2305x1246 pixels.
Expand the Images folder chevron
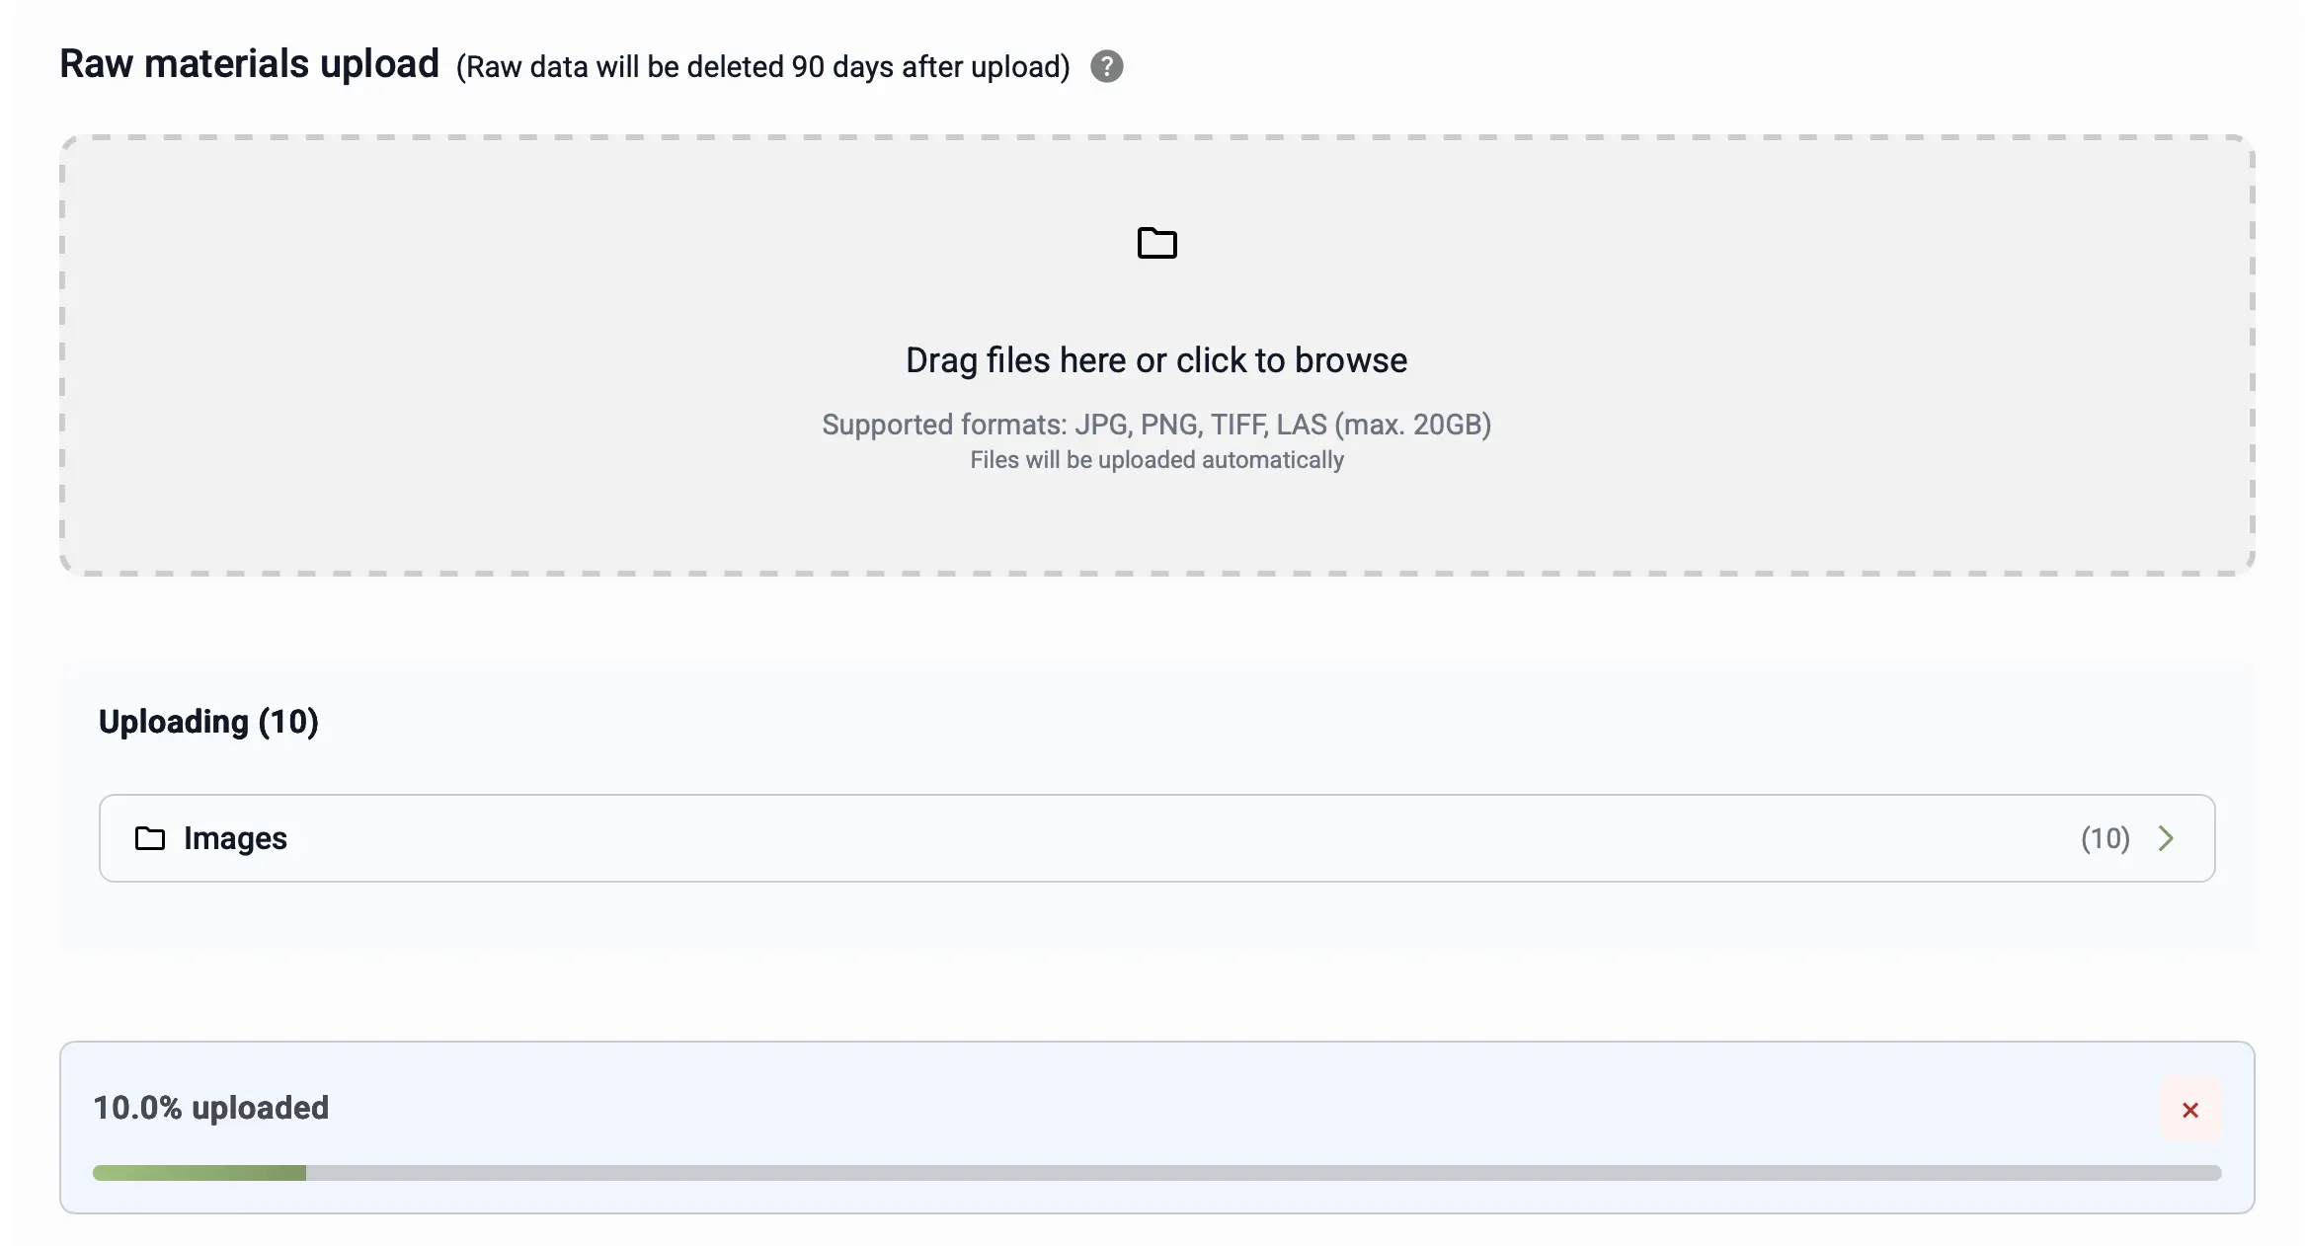pos(2166,838)
